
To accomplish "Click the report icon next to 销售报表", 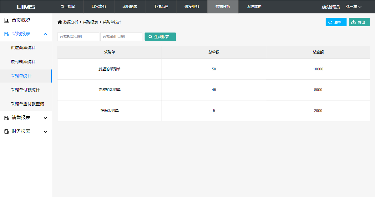I will pyautogui.click(x=6, y=118).
